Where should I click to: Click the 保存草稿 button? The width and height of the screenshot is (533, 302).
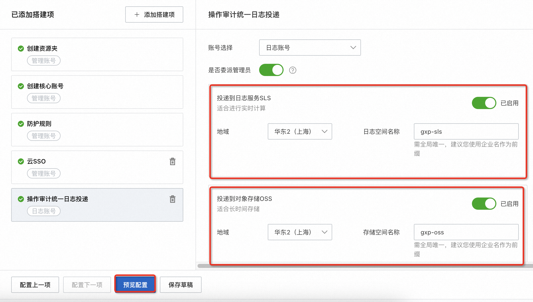tap(180, 285)
